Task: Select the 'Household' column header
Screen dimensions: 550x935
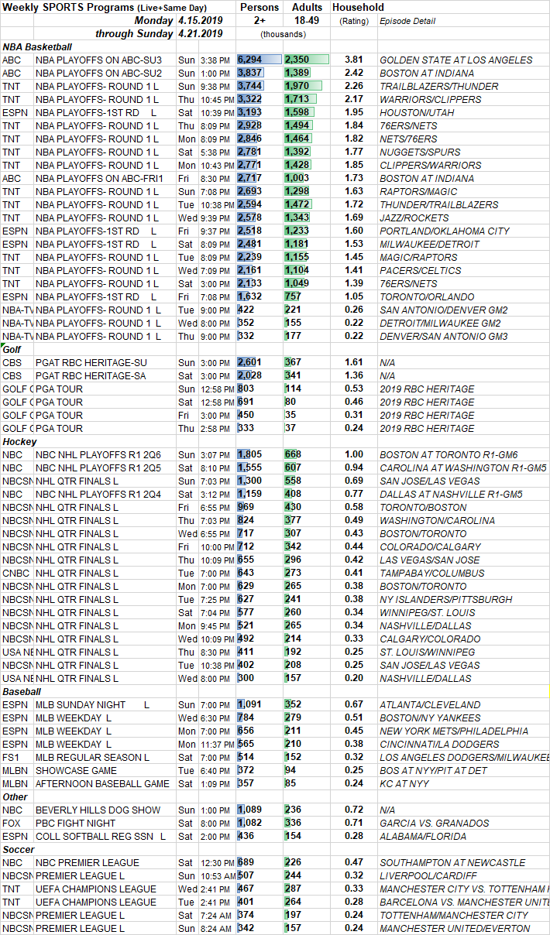Action: [357, 7]
